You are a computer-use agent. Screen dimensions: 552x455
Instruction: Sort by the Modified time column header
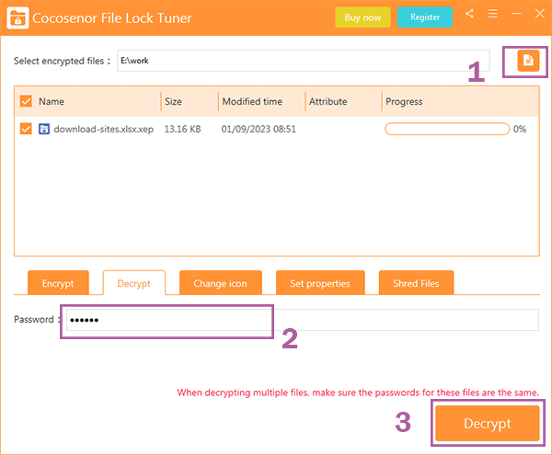point(252,102)
